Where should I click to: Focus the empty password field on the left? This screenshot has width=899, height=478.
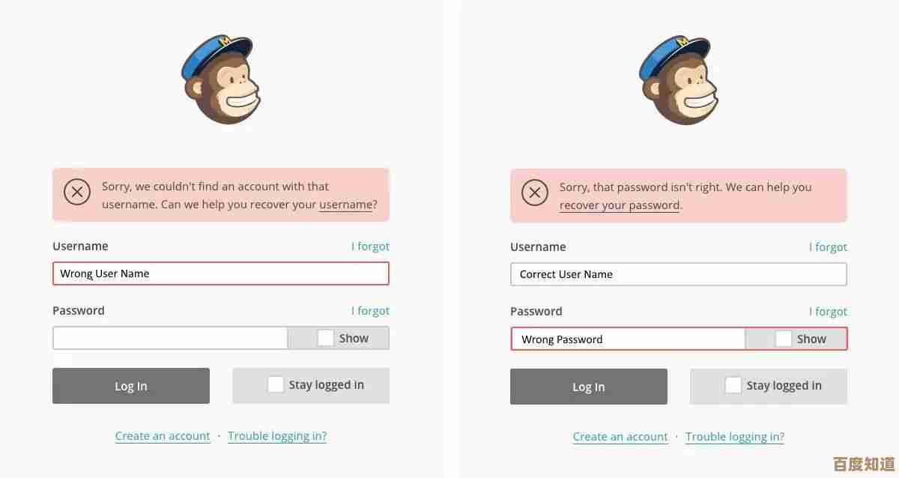[x=170, y=338]
